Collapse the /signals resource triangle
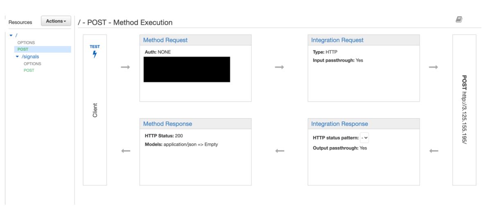 point(17,57)
